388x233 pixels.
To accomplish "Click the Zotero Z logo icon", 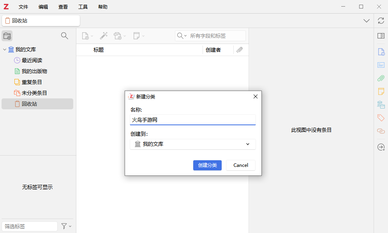I will (6, 7).
